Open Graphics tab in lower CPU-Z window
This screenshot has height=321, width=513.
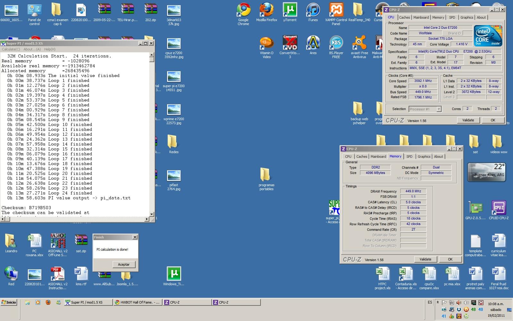click(x=424, y=157)
